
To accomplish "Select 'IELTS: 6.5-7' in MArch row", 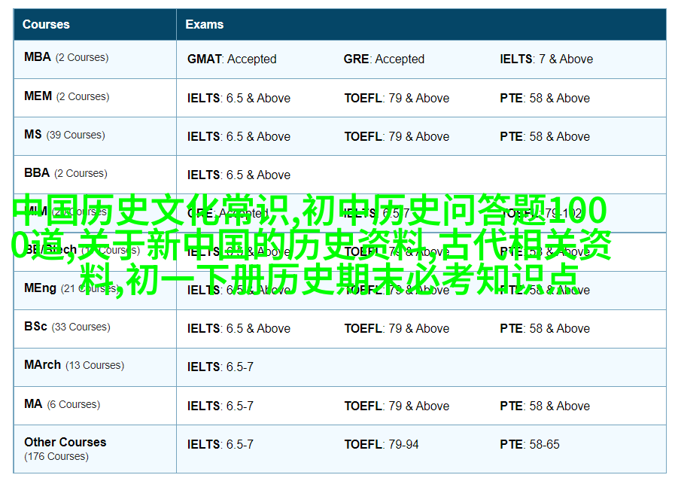I will tap(220, 367).
